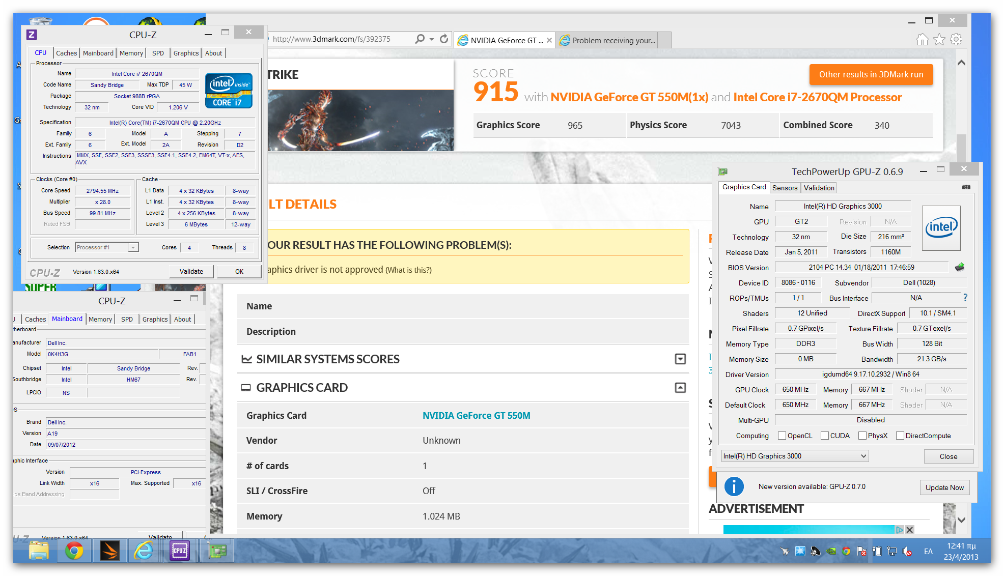
Task: Switch to GPU-Z on the taskbar
Action: coord(217,551)
